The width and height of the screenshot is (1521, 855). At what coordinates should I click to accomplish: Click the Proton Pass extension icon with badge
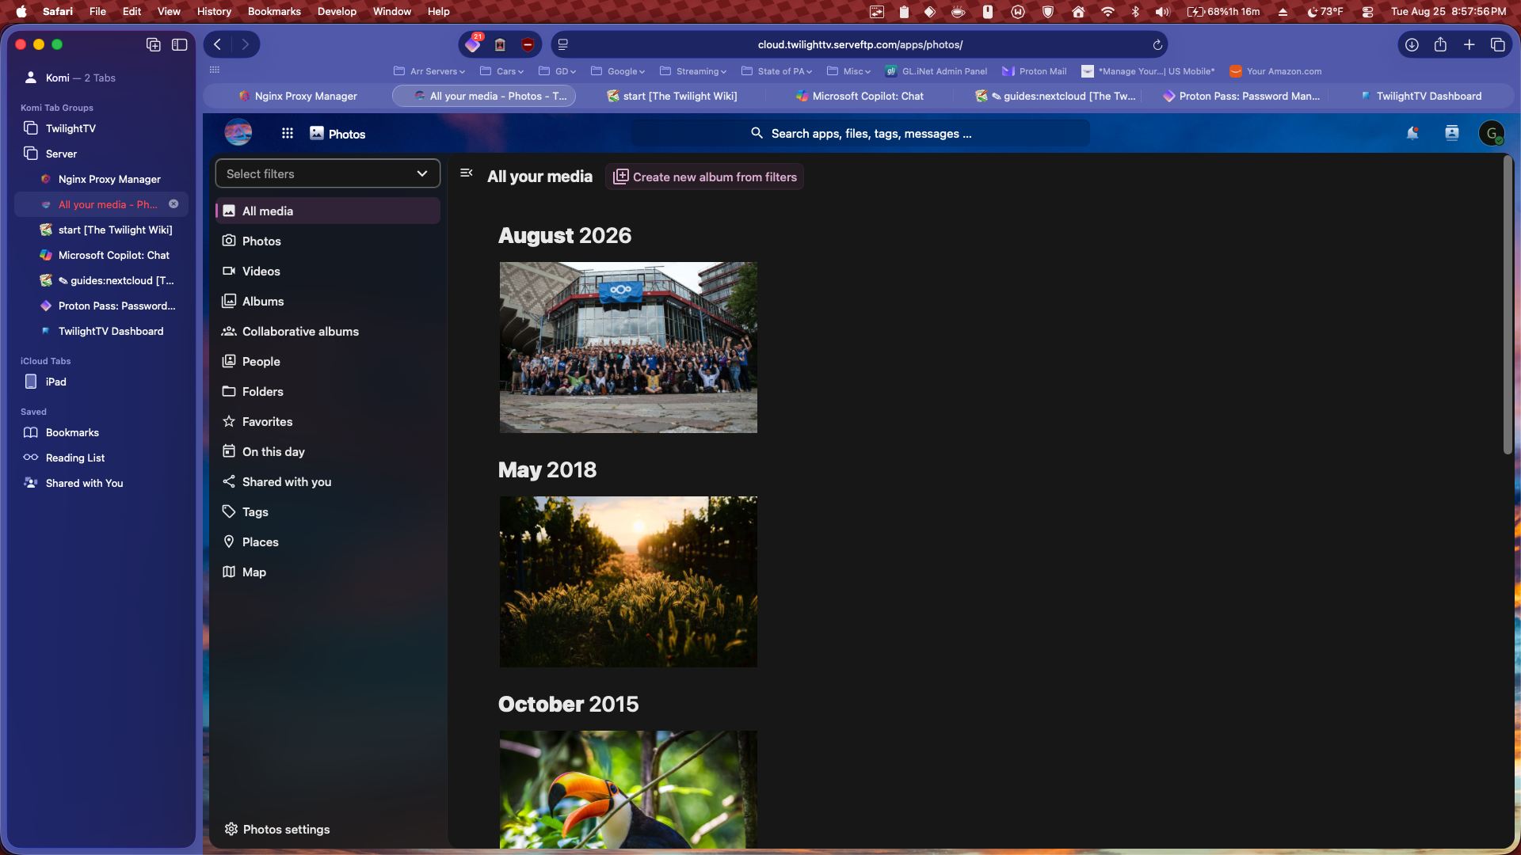(473, 44)
